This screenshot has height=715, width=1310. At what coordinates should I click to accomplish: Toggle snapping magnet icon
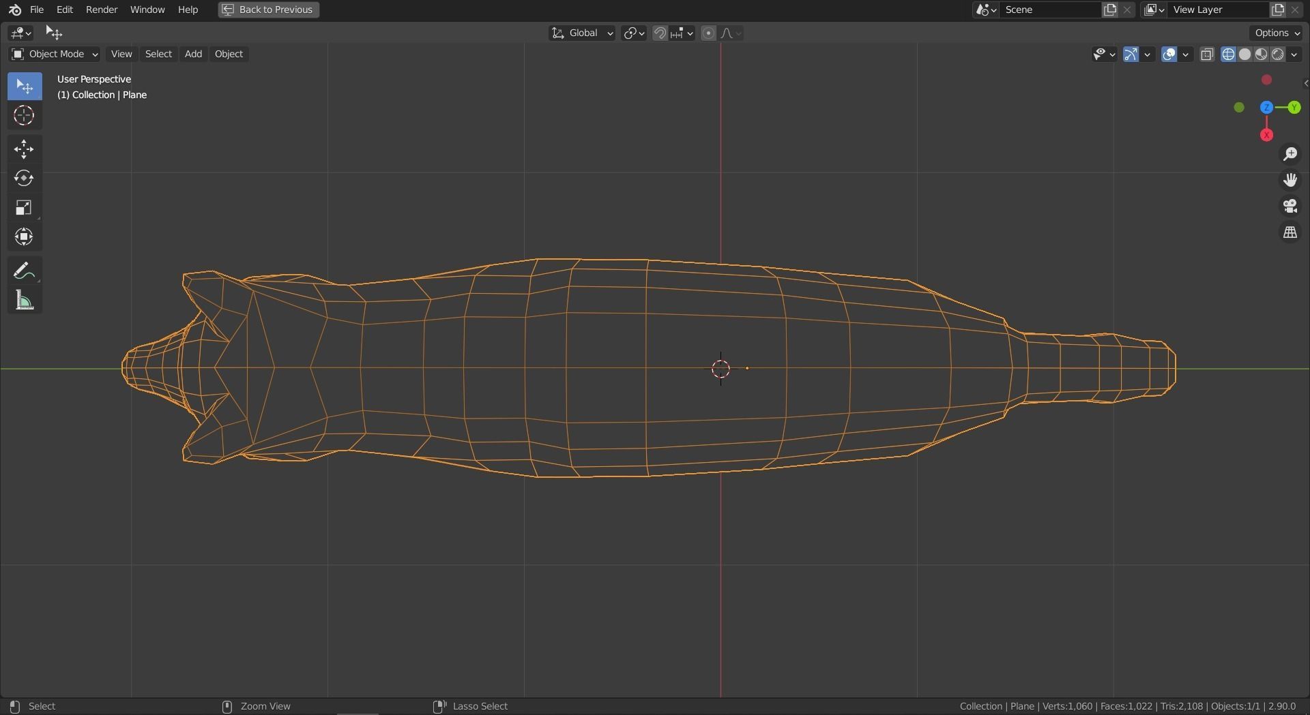[x=660, y=33]
